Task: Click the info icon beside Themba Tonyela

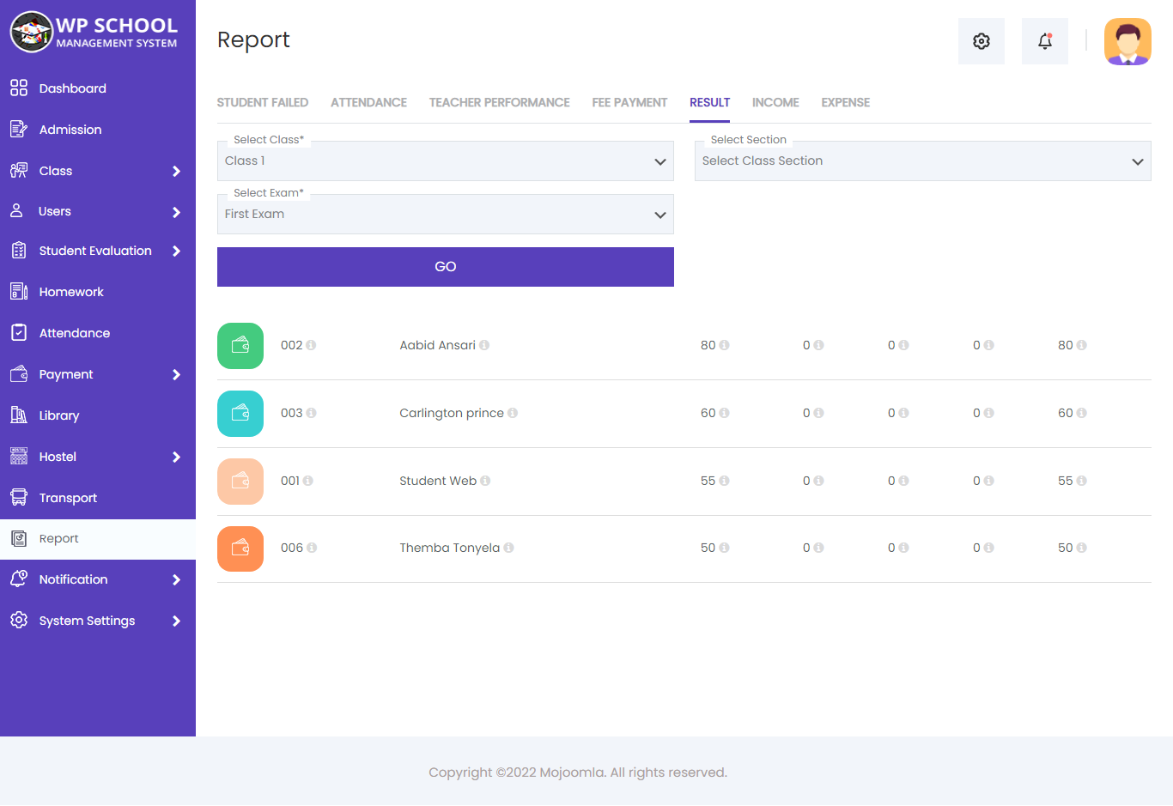Action: coord(508,548)
